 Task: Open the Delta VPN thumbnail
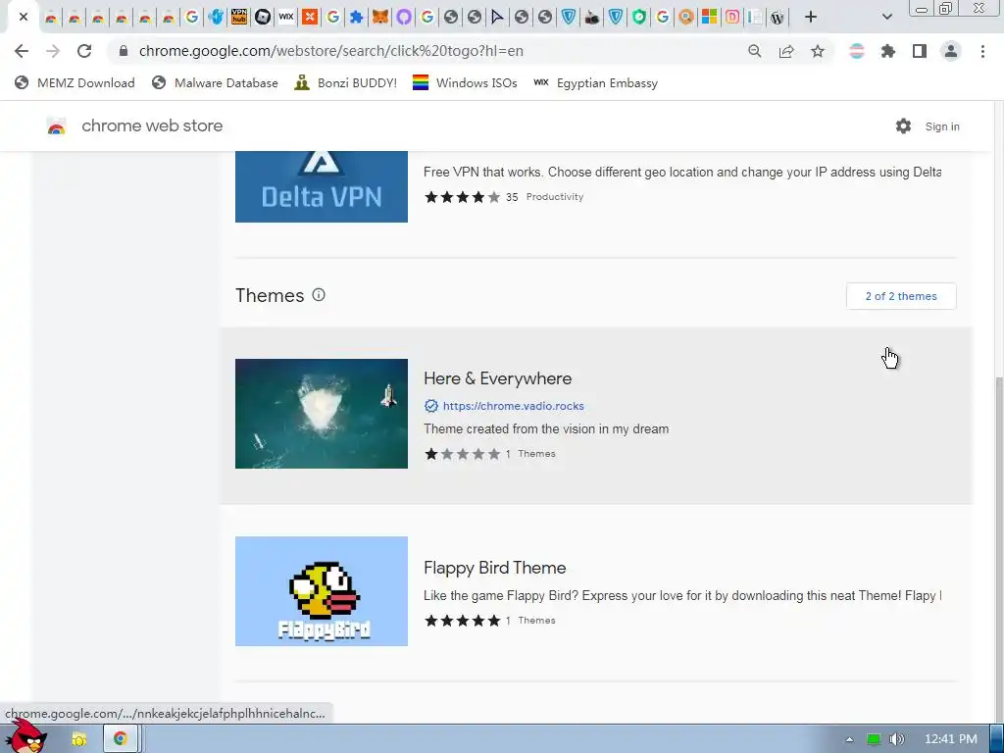(x=322, y=187)
